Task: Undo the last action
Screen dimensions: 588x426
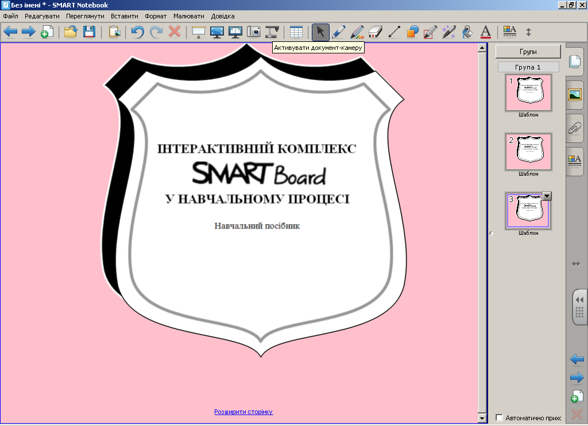Action: coord(138,32)
